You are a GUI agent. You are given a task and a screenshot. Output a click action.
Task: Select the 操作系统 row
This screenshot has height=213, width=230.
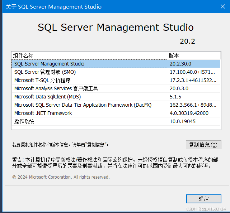click(24, 121)
